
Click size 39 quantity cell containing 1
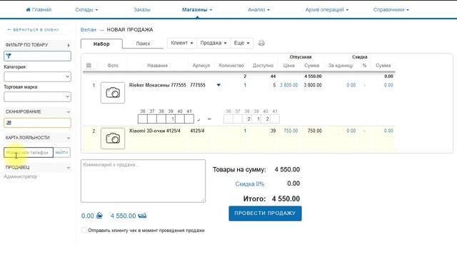coord(171,119)
